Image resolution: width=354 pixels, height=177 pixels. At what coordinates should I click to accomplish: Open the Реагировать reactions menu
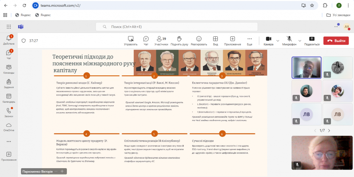coord(199,40)
